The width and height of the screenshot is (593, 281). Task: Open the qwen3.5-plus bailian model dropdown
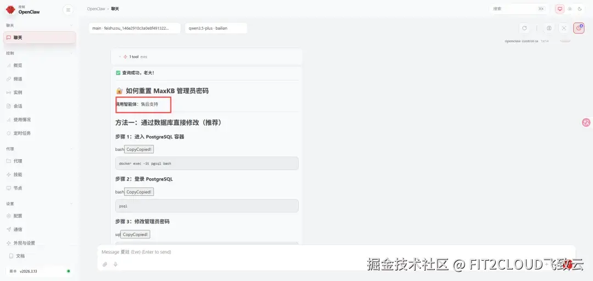(216, 28)
